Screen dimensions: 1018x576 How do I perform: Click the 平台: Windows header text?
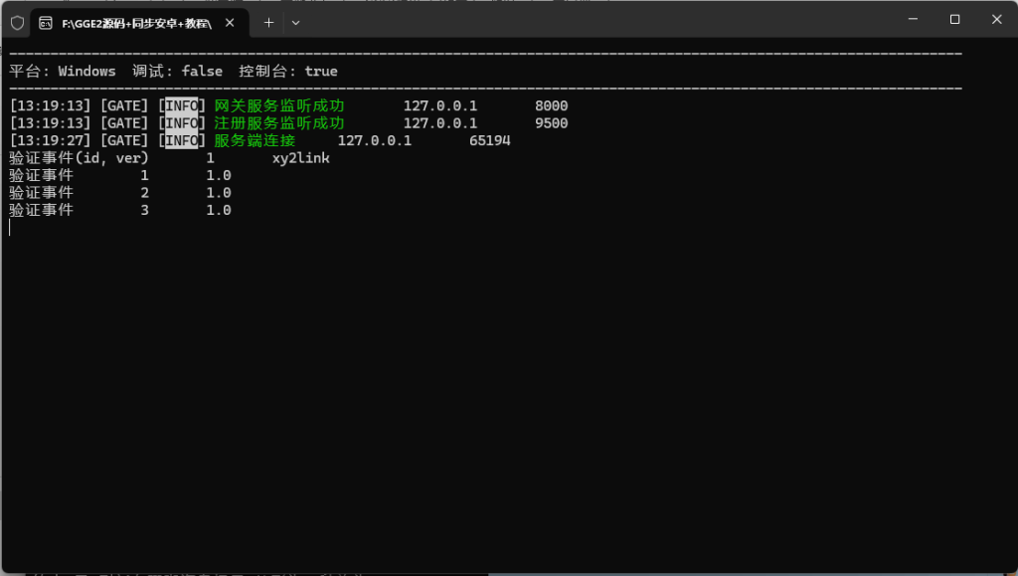(63, 71)
